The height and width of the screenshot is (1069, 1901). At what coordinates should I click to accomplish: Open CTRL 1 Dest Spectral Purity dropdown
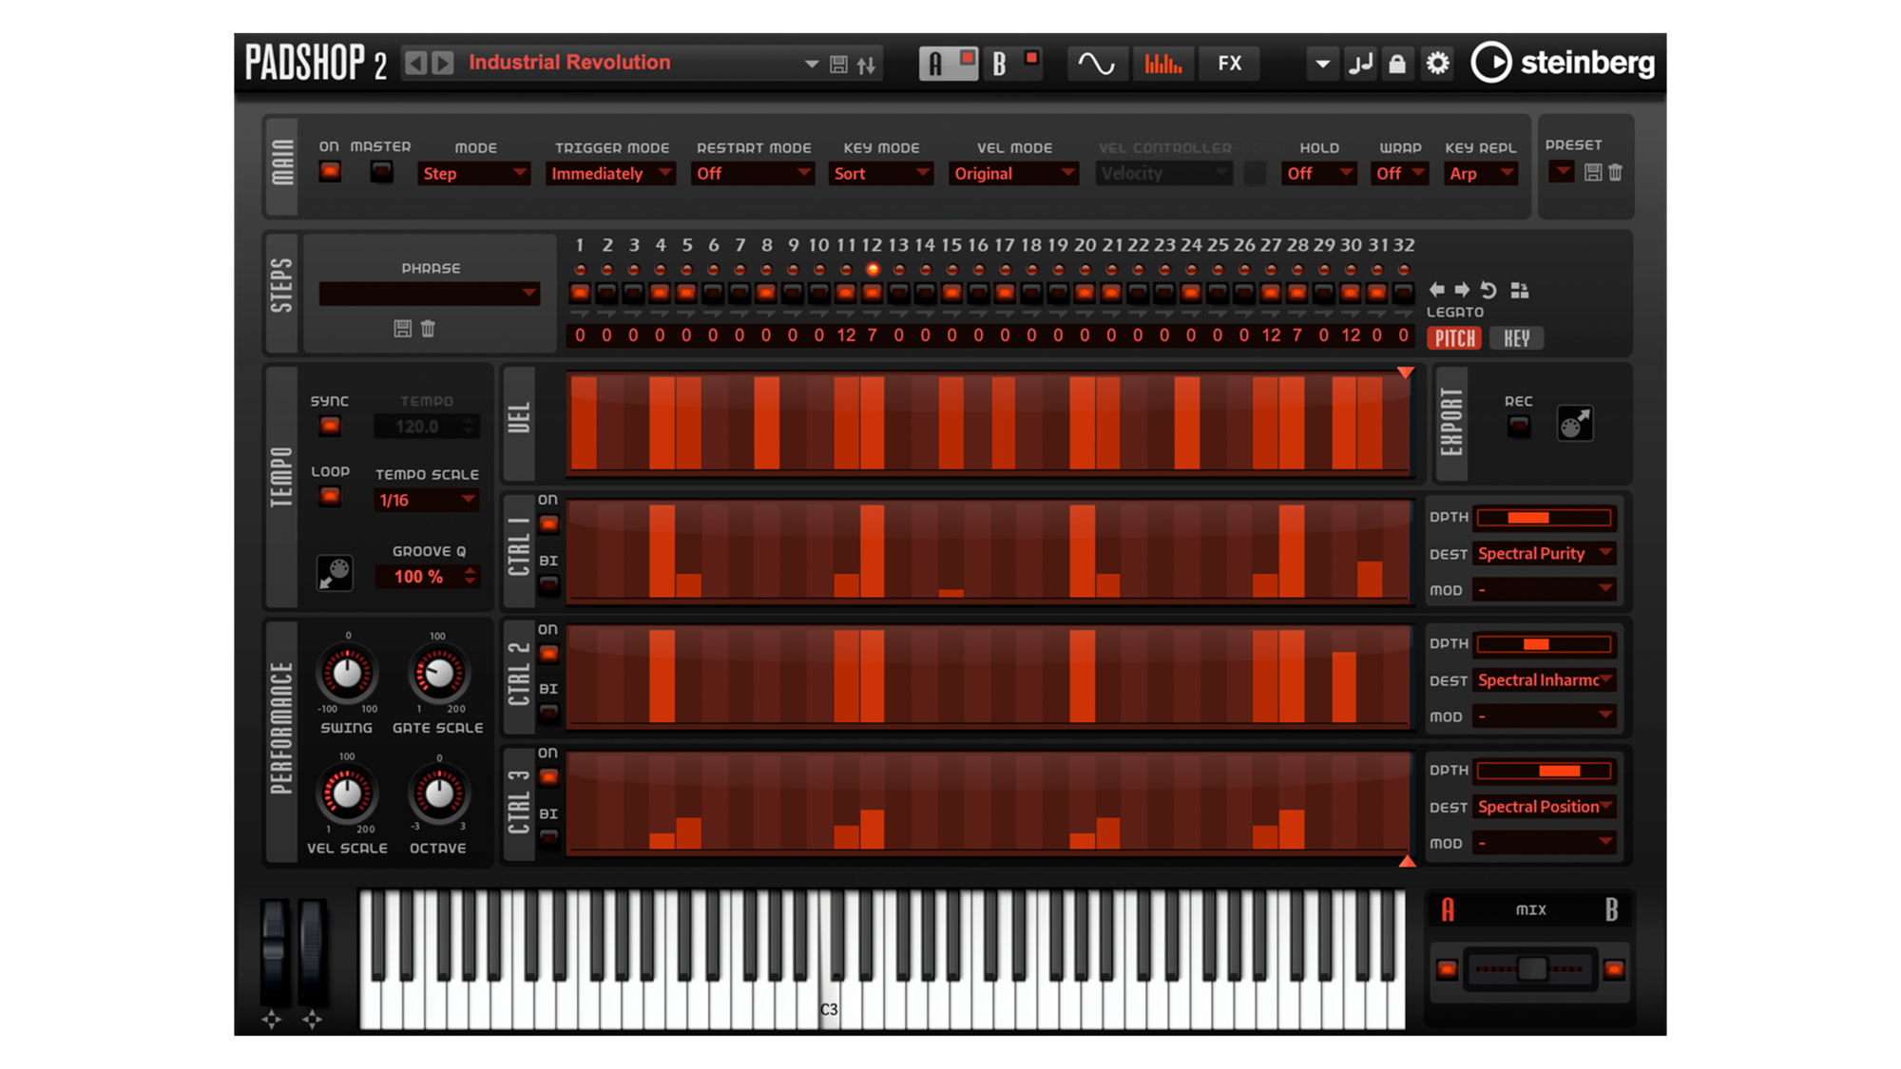pos(1545,554)
